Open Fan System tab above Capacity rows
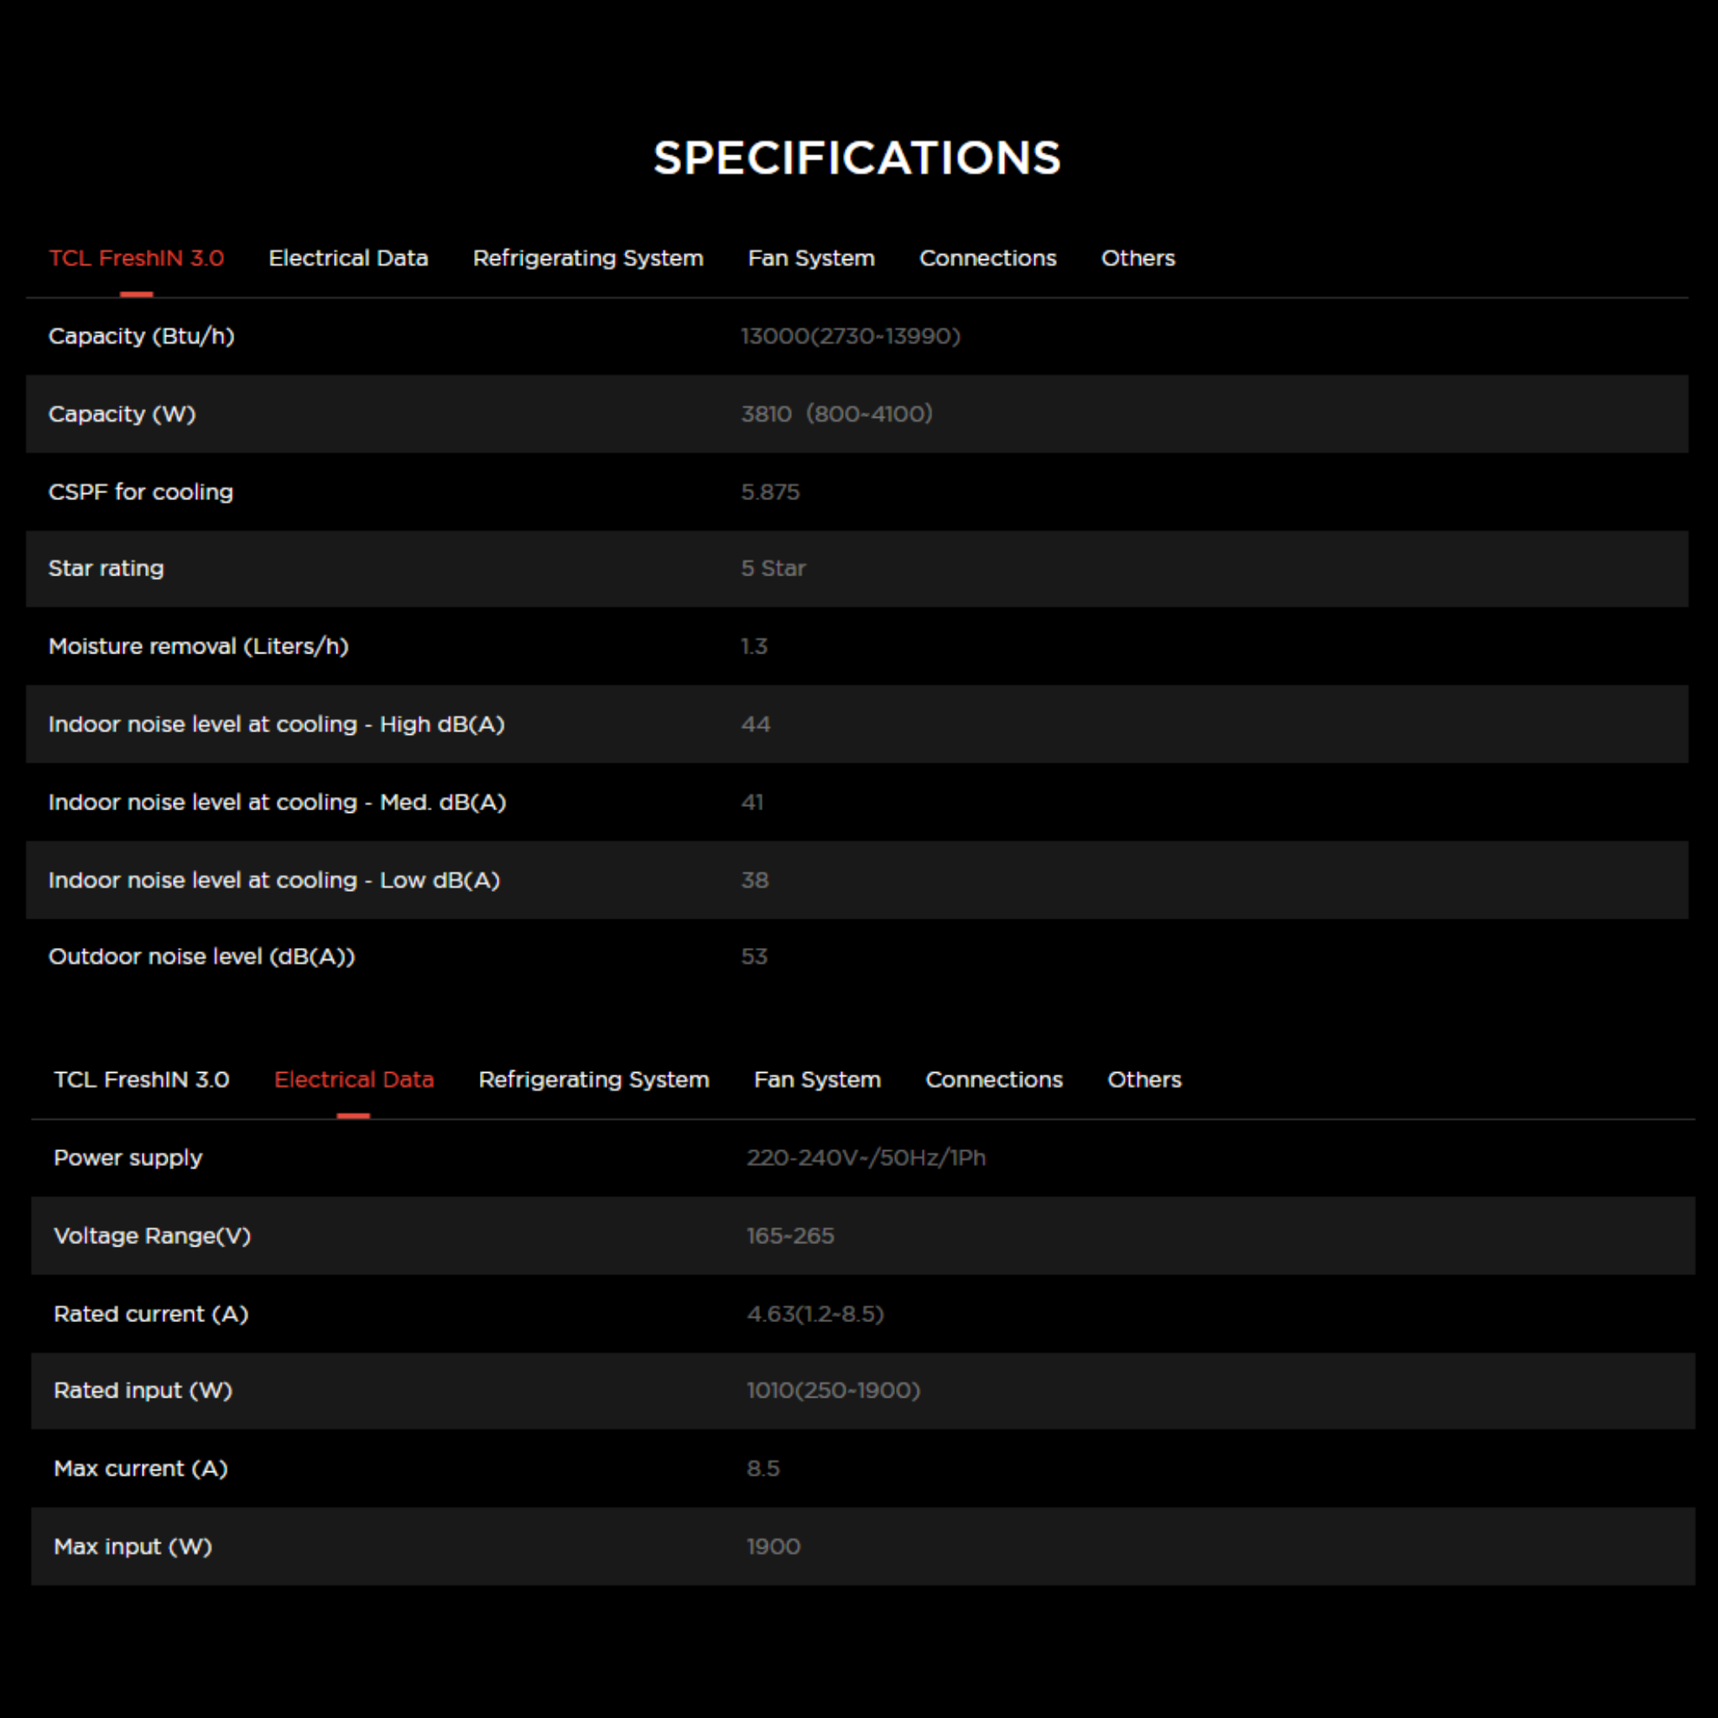 pyautogui.click(x=811, y=258)
